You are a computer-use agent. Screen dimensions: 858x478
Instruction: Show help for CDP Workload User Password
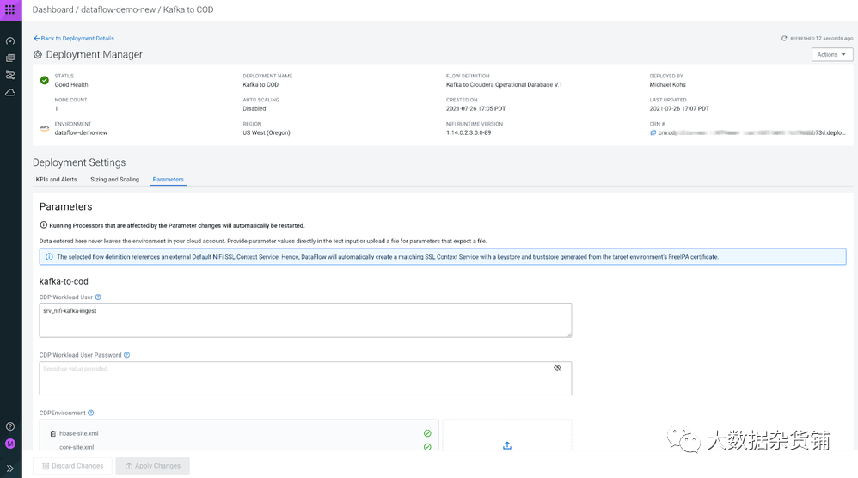tap(127, 355)
